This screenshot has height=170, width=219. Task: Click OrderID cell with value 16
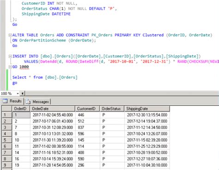coord(21,159)
